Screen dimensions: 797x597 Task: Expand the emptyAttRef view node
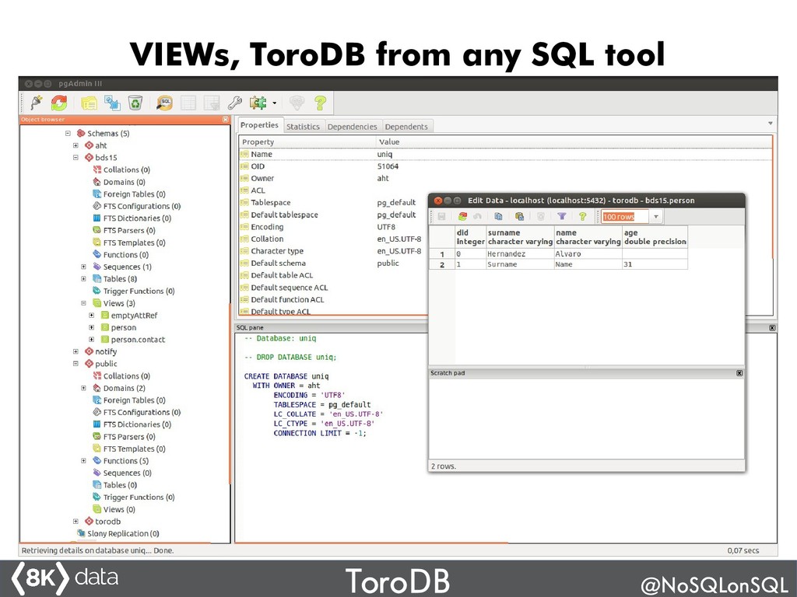point(92,316)
